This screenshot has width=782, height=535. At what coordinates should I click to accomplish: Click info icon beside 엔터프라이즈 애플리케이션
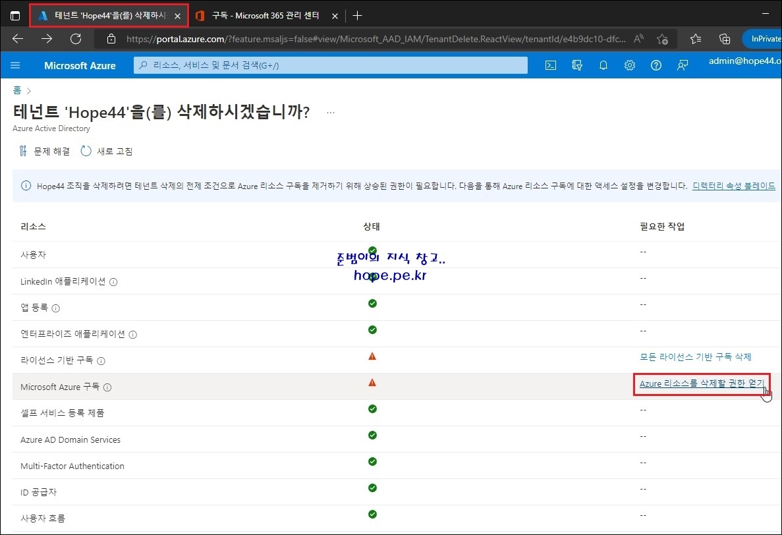pos(132,335)
